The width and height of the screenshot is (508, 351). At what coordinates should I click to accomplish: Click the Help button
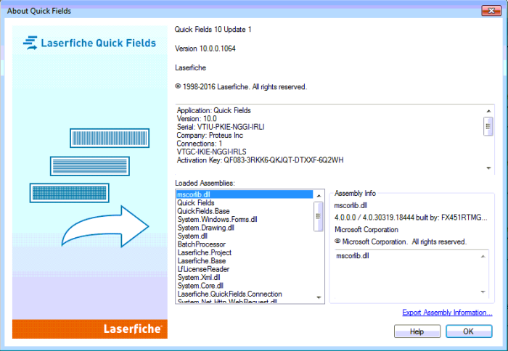click(417, 331)
